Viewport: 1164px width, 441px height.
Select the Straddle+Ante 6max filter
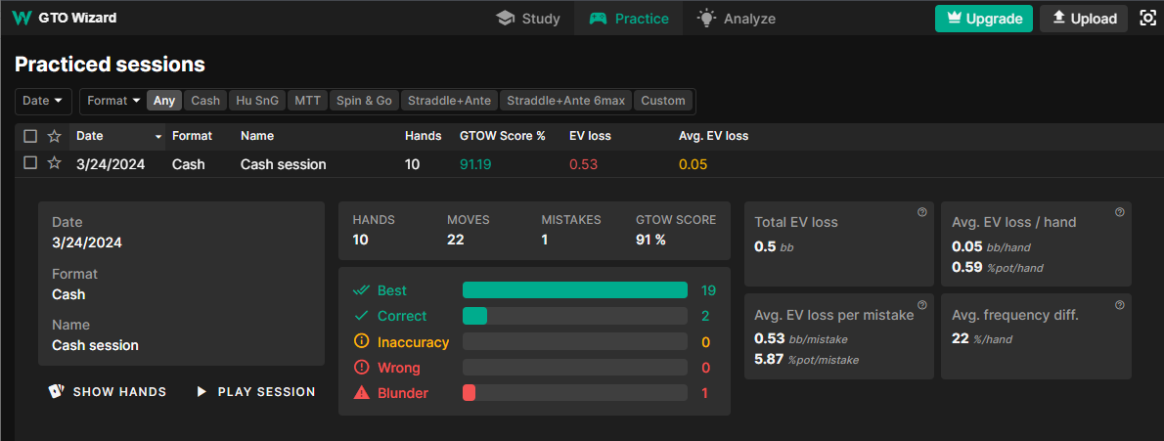[x=566, y=100]
